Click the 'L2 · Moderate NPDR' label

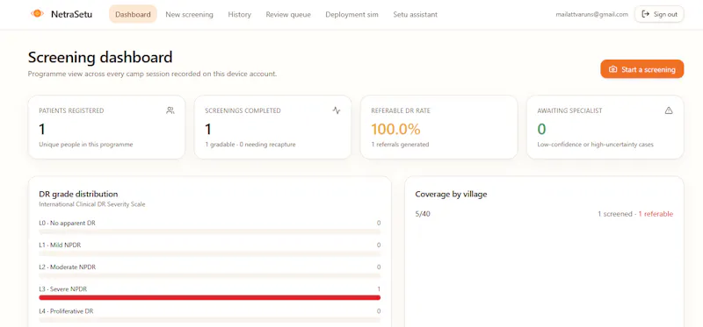68,267
